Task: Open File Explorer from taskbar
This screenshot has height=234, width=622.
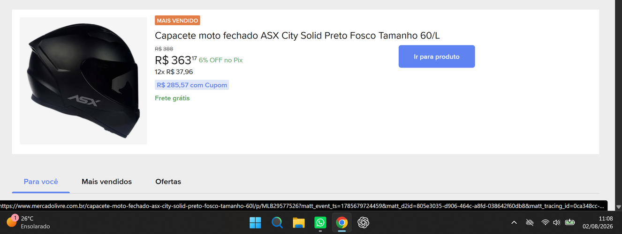Action: (x=299, y=223)
